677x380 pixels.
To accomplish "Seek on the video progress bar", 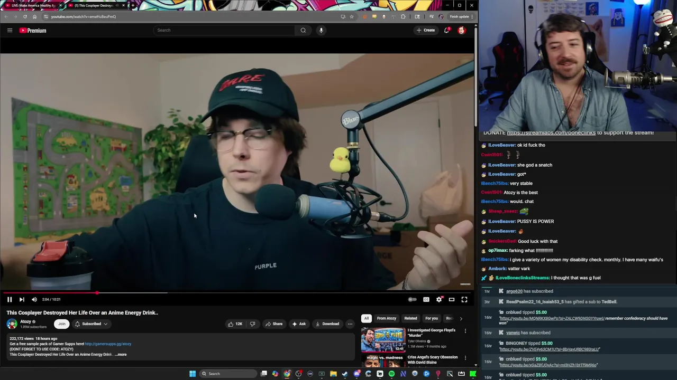I will (237, 292).
